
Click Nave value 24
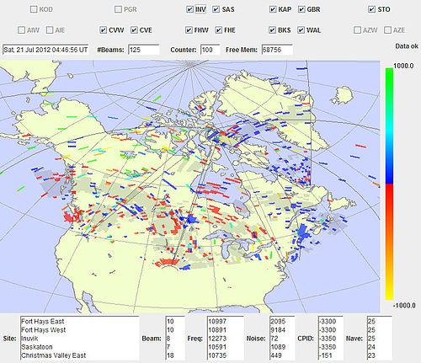[371, 347]
